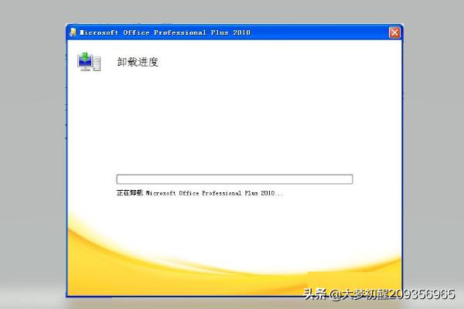Click the blank white area above progress bar
Viewport: 464px width, 309px height.
[232, 124]
